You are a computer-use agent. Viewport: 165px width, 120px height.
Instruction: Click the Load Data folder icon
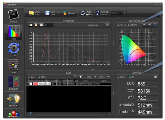tap(32, 13)
